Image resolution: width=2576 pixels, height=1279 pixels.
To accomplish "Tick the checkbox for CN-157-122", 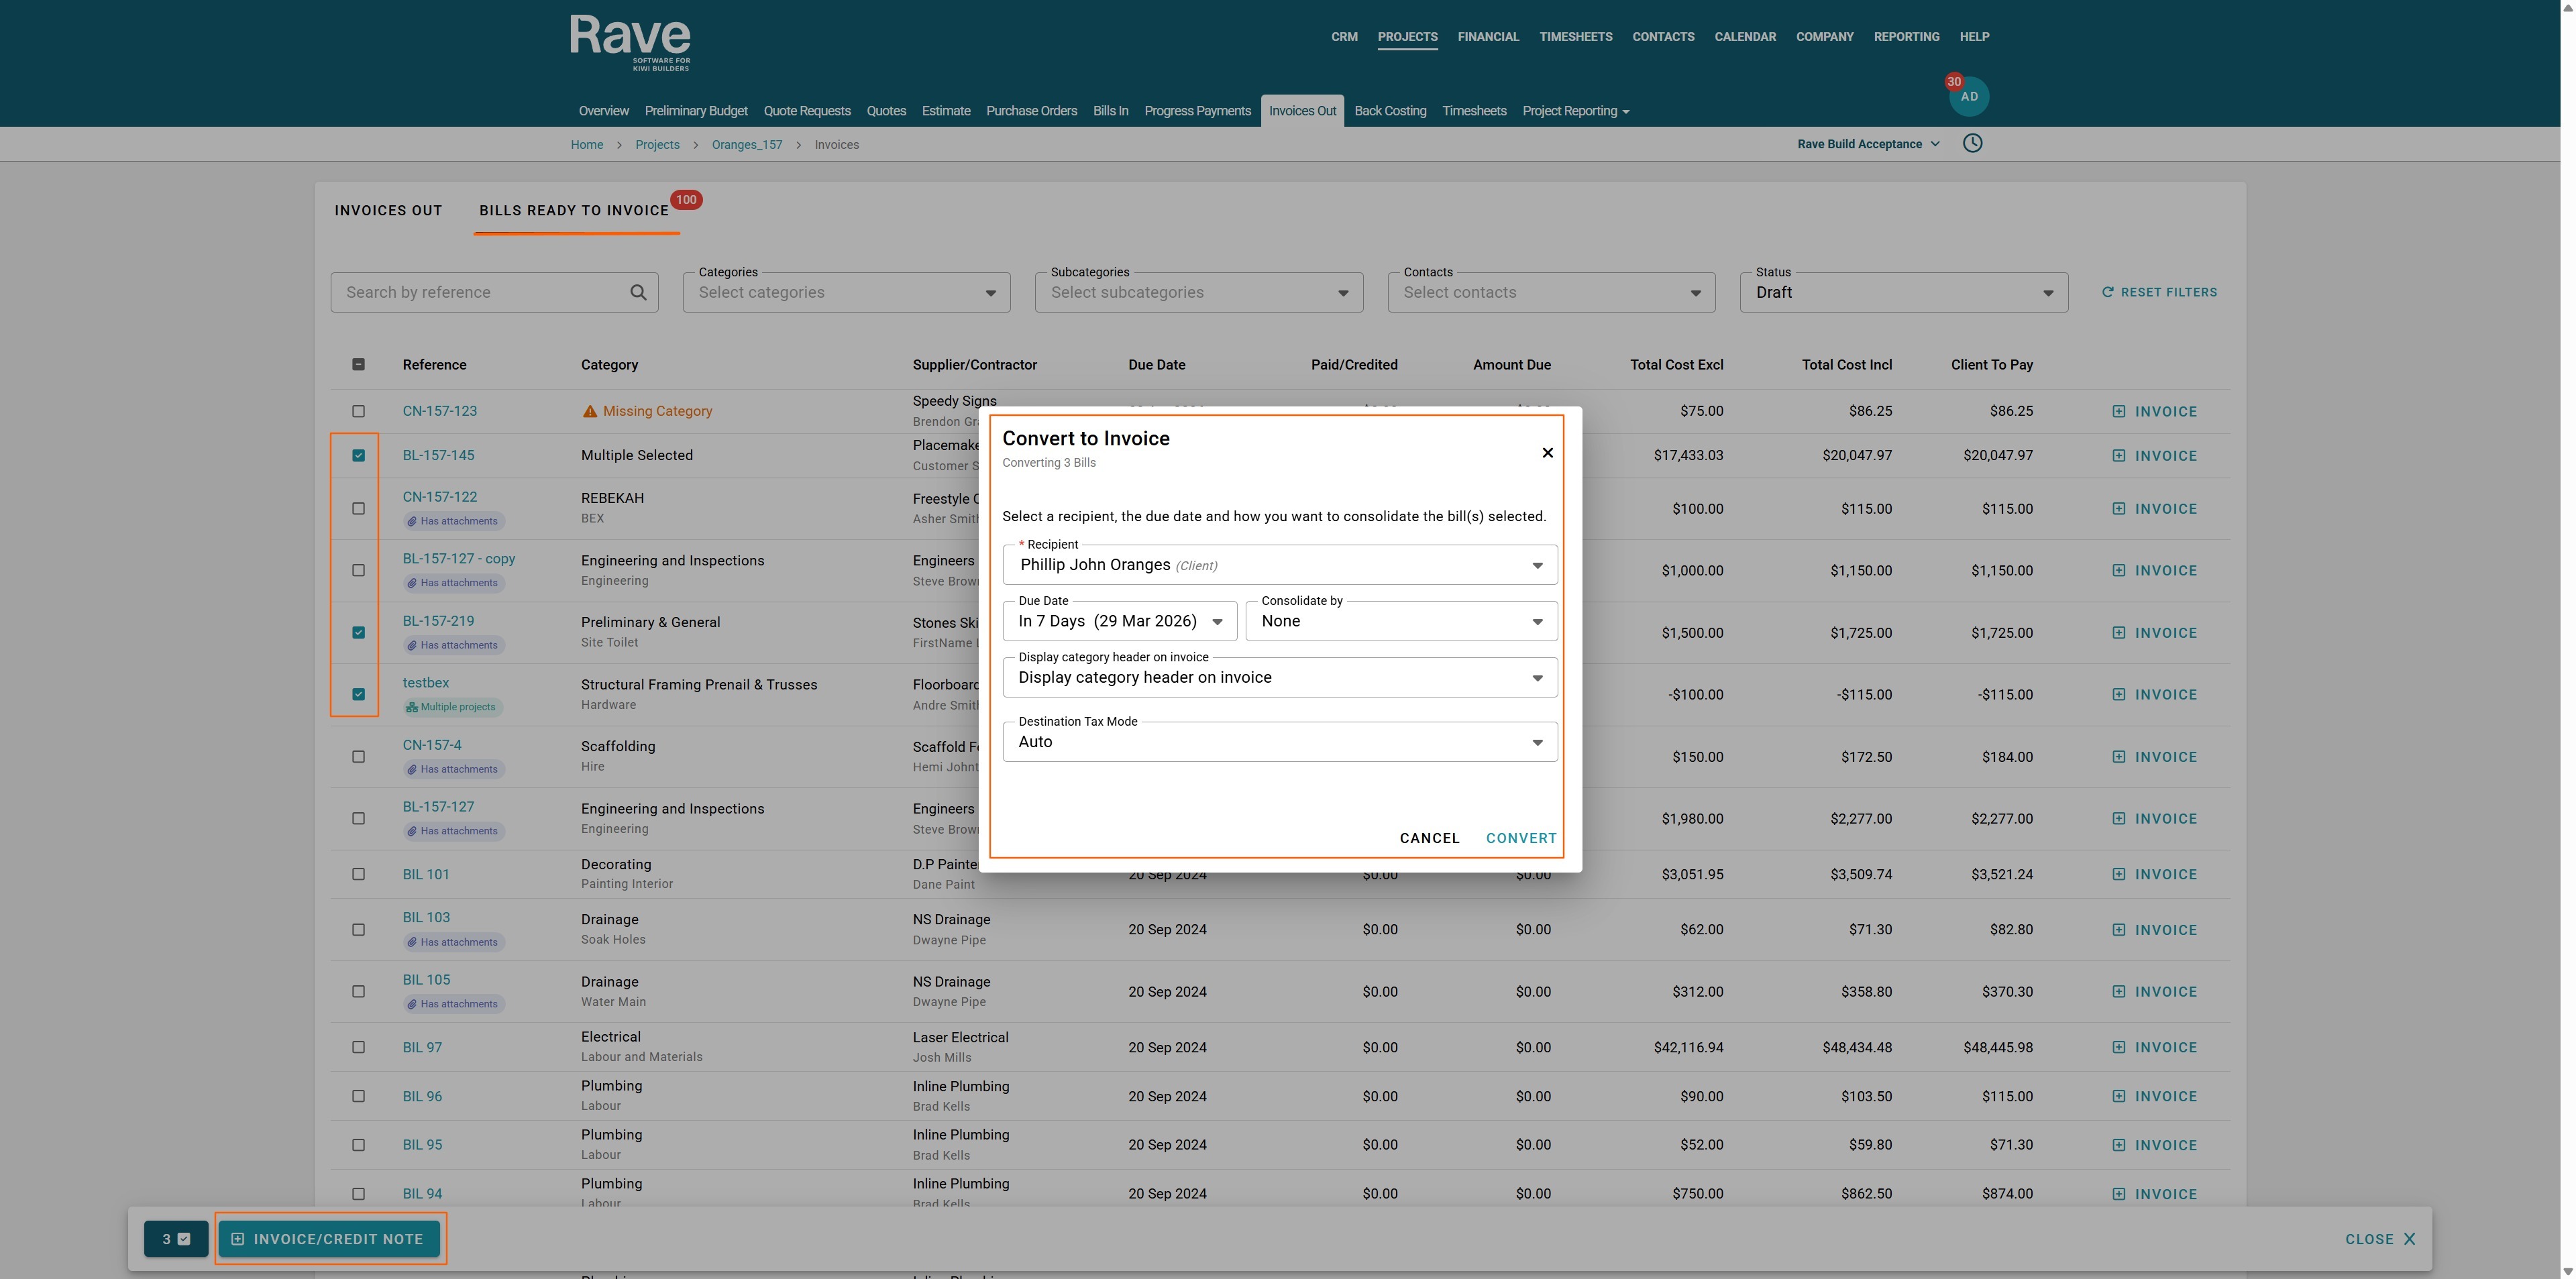I will click(x=358, y=508).
